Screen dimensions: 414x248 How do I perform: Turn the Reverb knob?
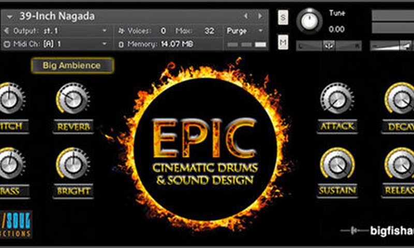(73, 99)
